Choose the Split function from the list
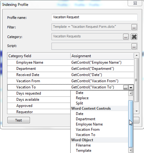Image resolution: width=144 pixels, height=153 pixels. (99, 103)
